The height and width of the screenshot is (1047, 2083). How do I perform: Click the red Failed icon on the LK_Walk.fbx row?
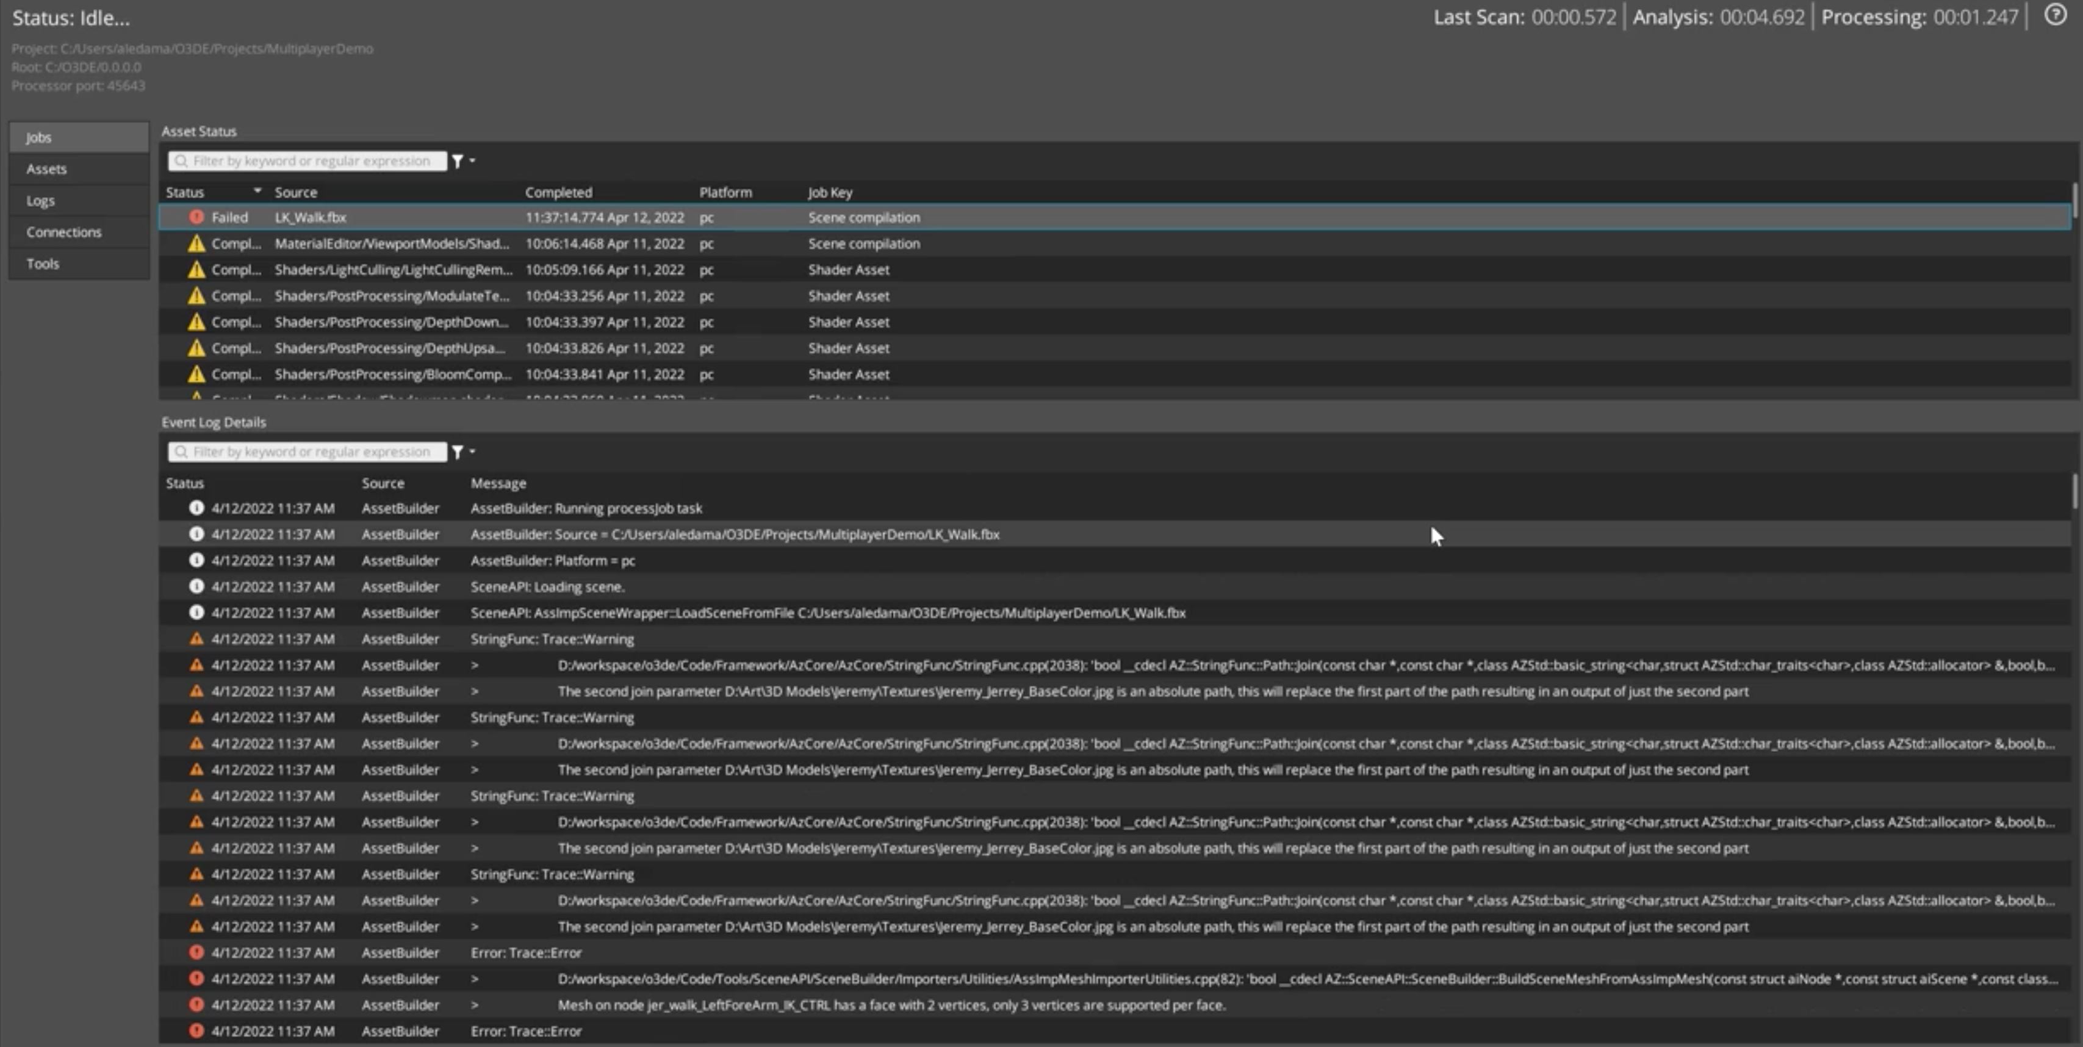pyautogui.click(x=196, y=217)
